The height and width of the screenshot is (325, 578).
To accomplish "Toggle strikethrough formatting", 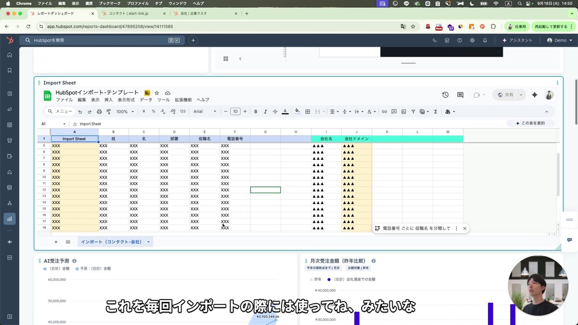I will click(x=275, y=111).
